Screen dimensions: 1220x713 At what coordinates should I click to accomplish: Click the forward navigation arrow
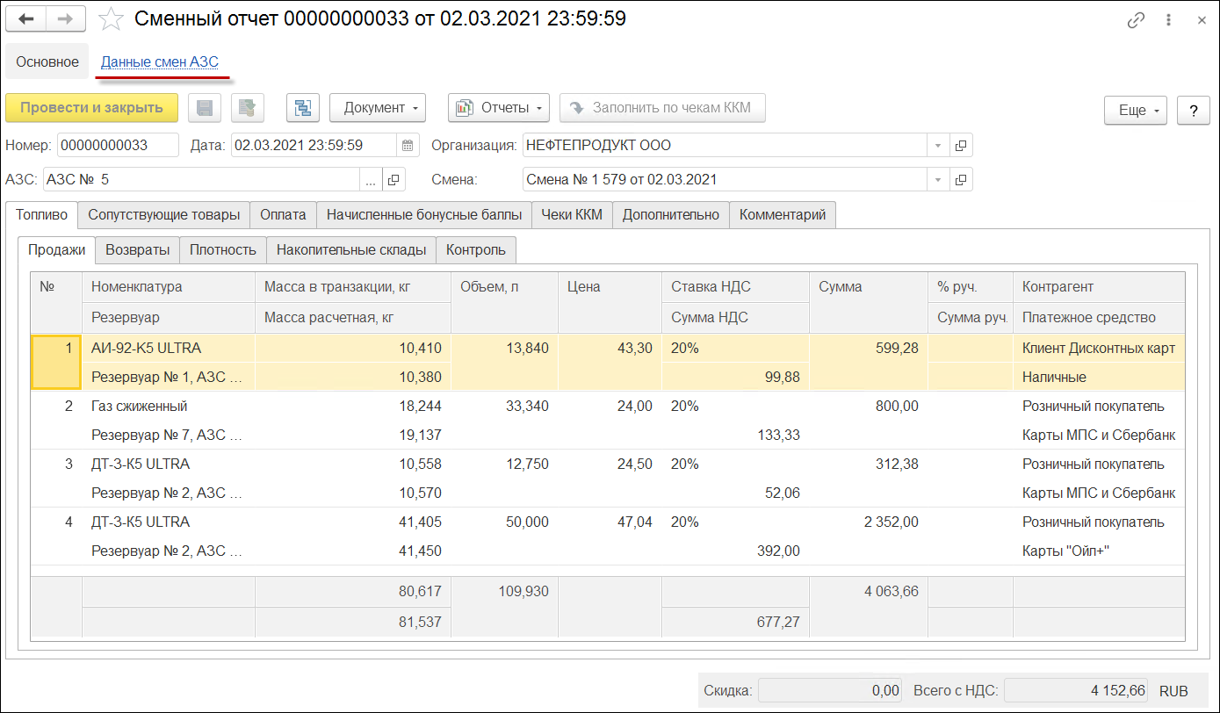66,18
